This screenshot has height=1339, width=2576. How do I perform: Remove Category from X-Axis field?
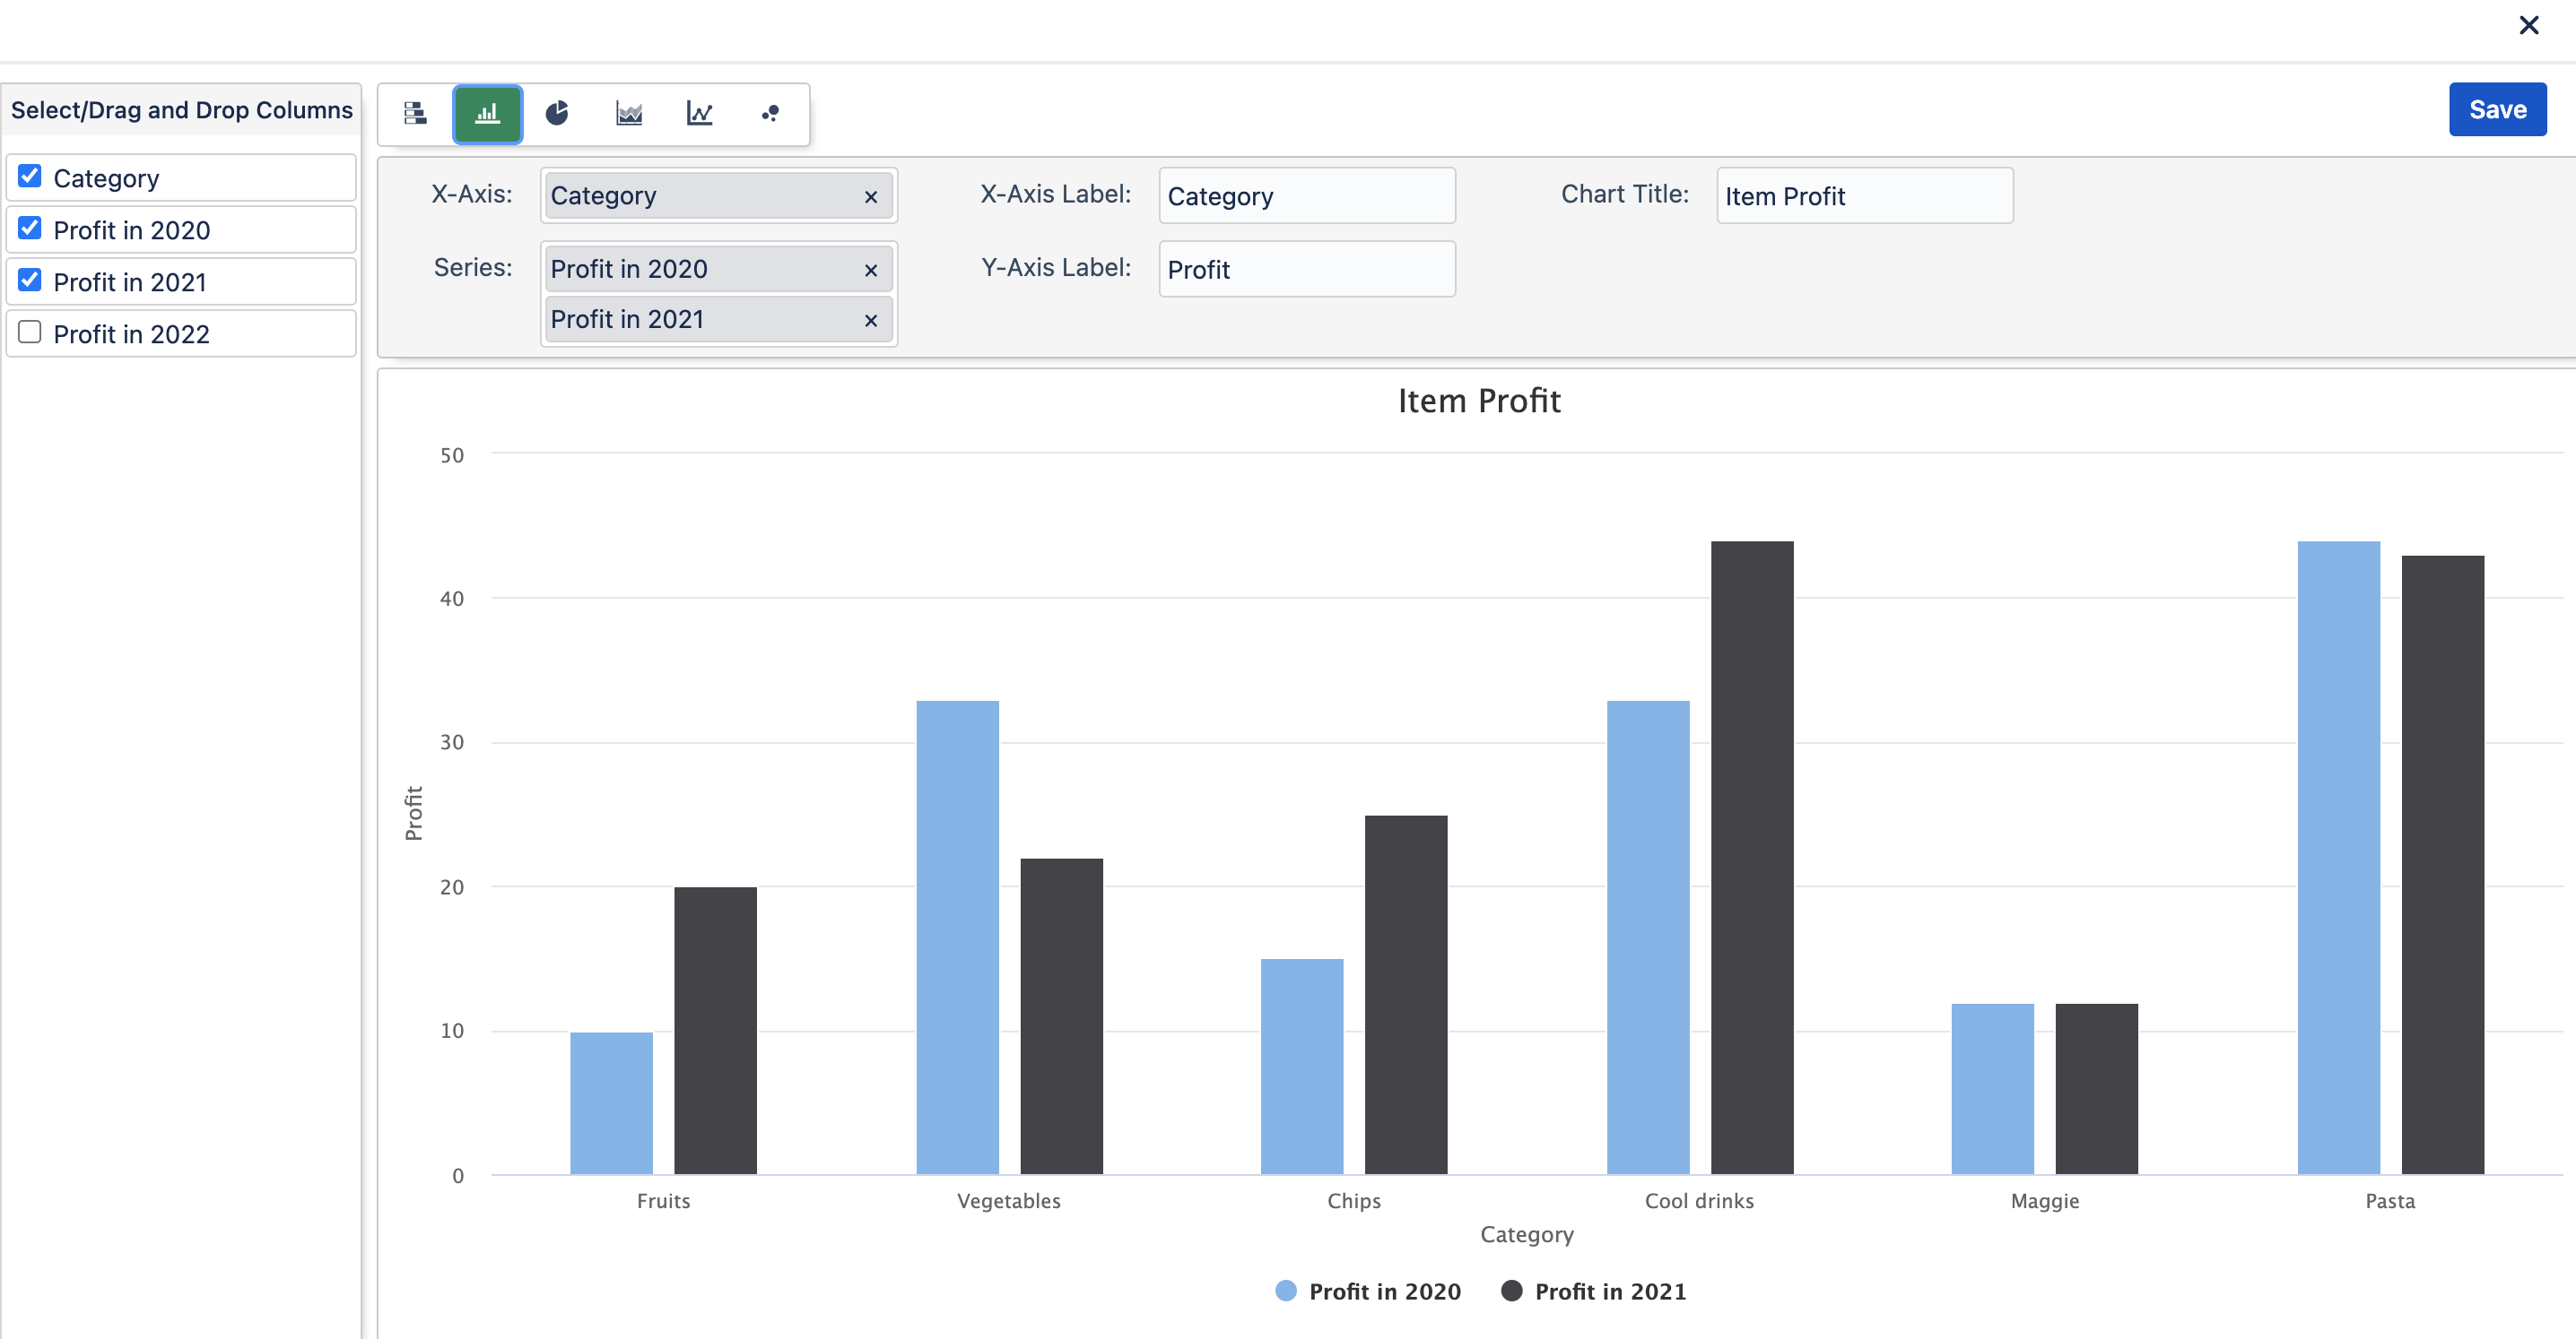[x=870, y=197]
